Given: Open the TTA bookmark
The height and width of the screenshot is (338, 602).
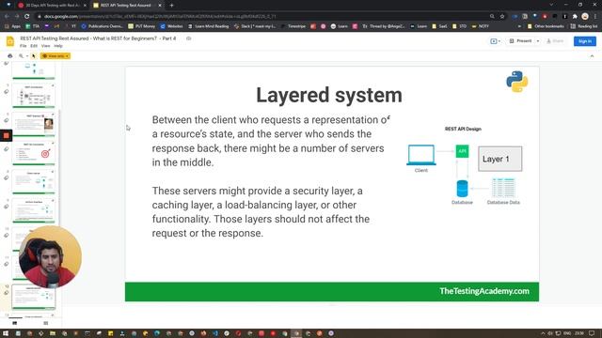Looking at the screenshot, I should 32,26.
